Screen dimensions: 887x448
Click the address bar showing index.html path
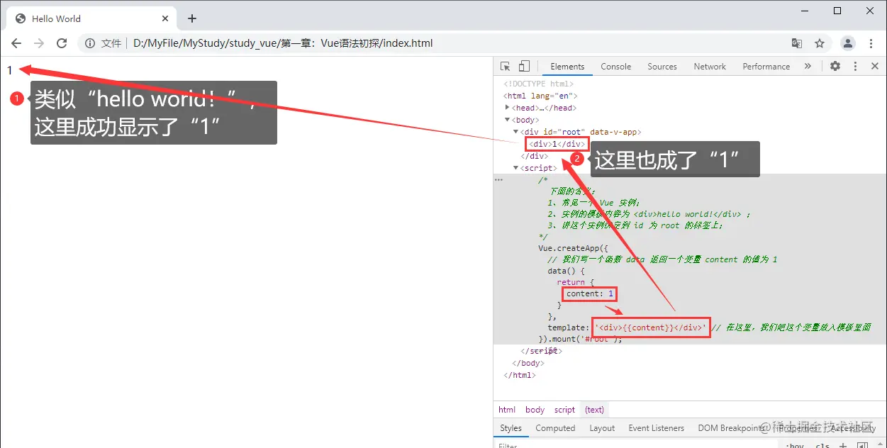pyautogui.click(x=283, y=43)
